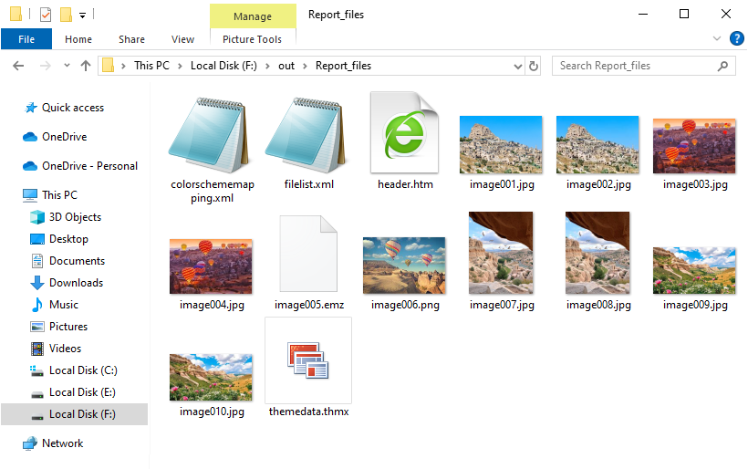Switch to the View ribbon tab
Screen dimensions: 748x469
(x=182, y=39)
